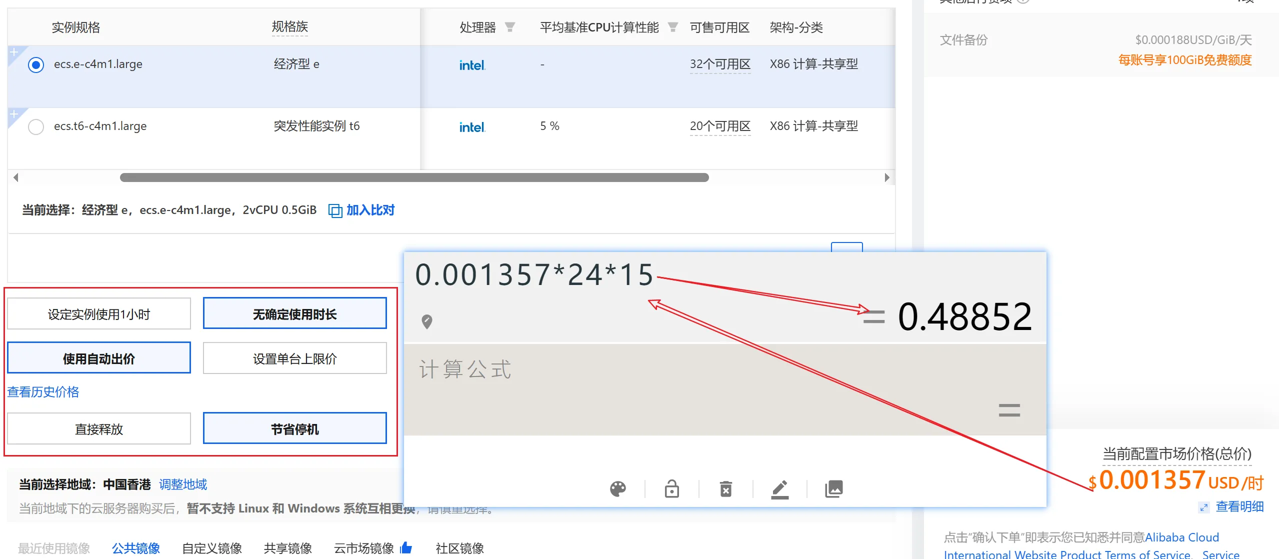Image resolution: width=1279 pixels, height=559 pixels.
Task: Switch to the 最近使用镜像 tab
Action: [54, 548]
